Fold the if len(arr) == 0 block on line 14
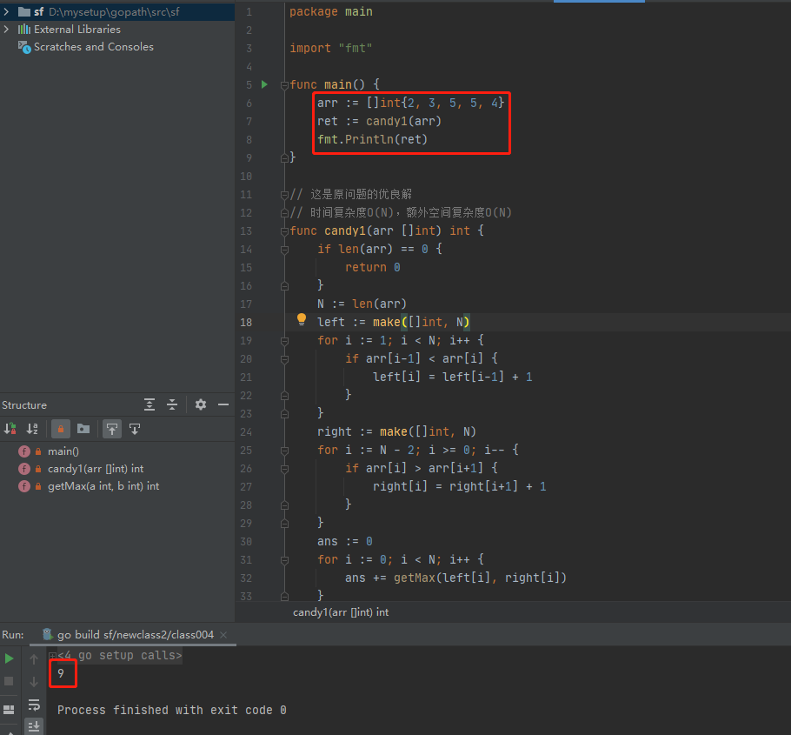Screen dimensions: 791x735 point(284,250)
